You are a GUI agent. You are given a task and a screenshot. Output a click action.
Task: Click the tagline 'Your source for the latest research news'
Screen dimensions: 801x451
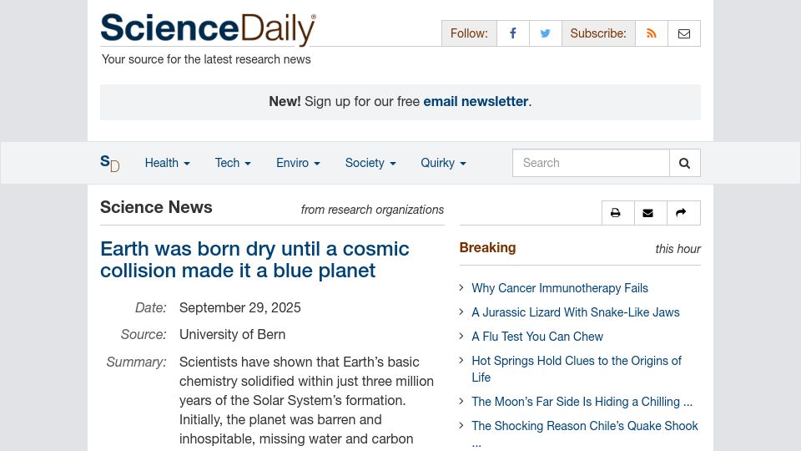206,59
